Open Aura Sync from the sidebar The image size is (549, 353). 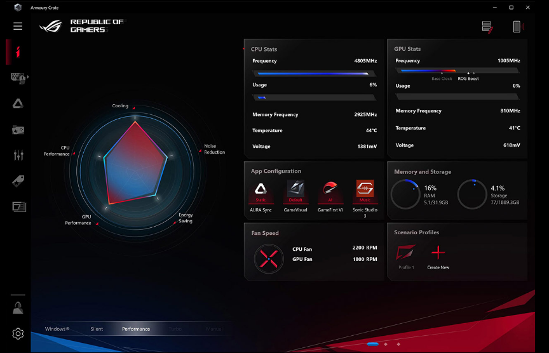click(x=18, y=103)
